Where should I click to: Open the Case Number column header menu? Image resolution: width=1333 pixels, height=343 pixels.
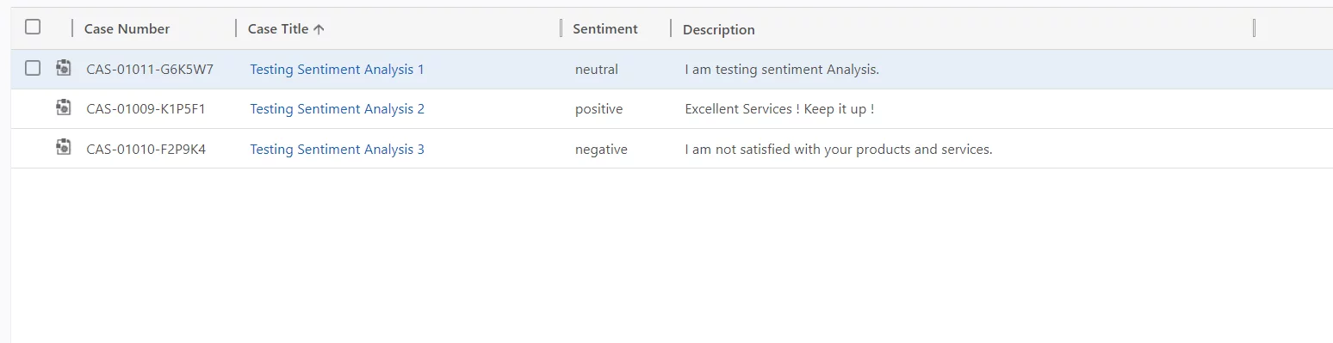coord(127,29)
